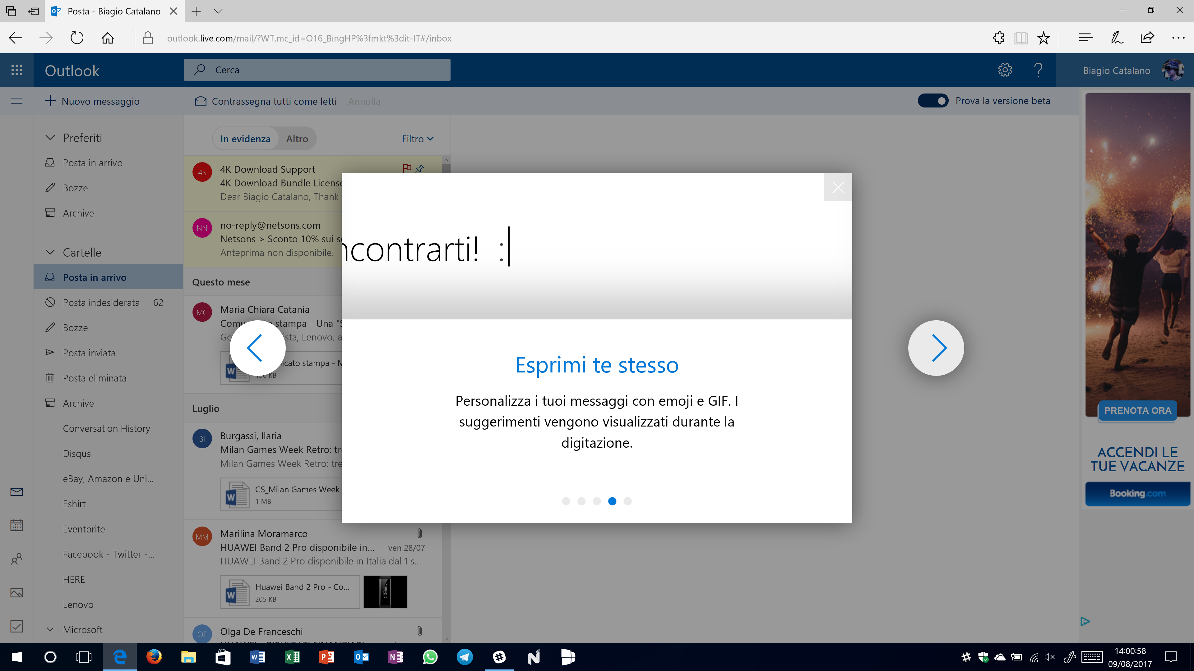Launch WhatsApp from the taskbar
Screen dimensions: 1194x671
[x=430, y=657]
